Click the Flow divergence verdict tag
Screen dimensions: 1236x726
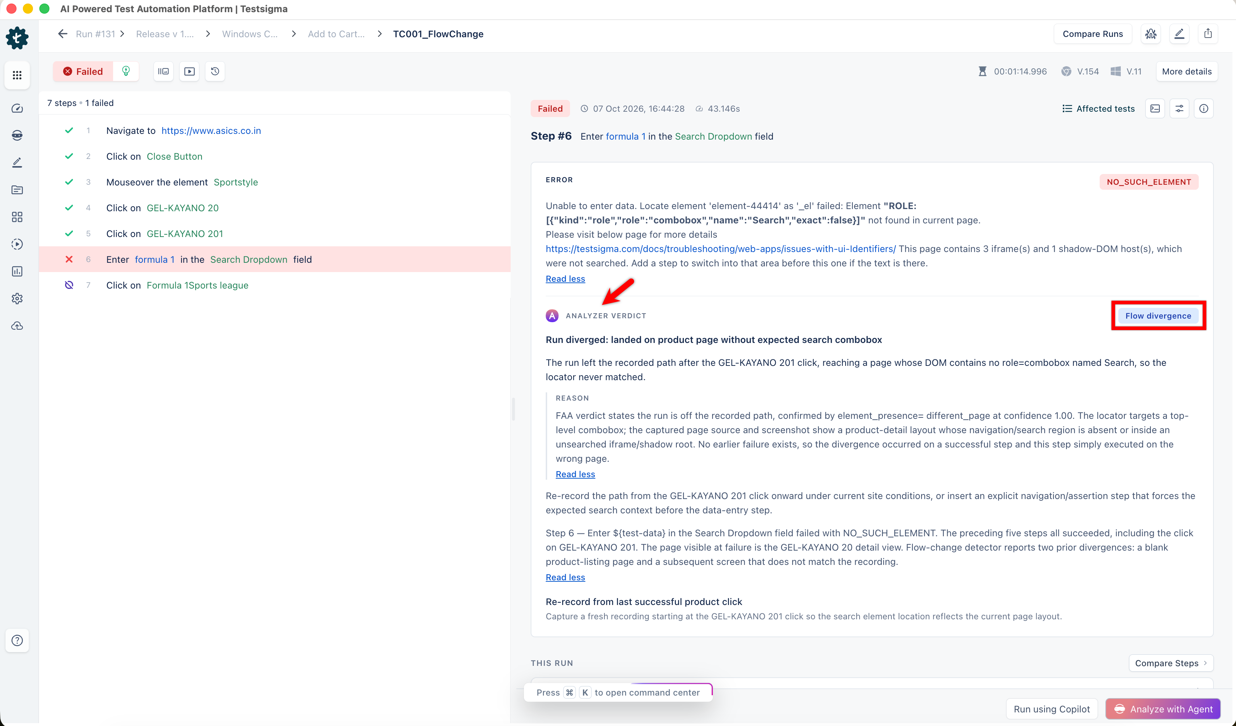click(1158, 315)
